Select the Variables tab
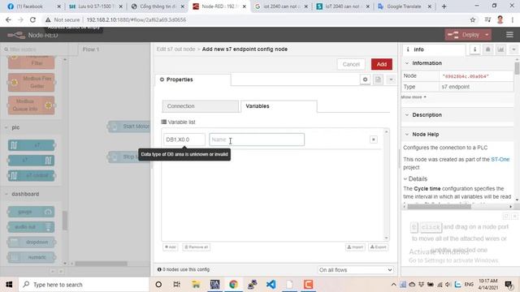This screenshot has width=520, height=292. click(279, 106)
